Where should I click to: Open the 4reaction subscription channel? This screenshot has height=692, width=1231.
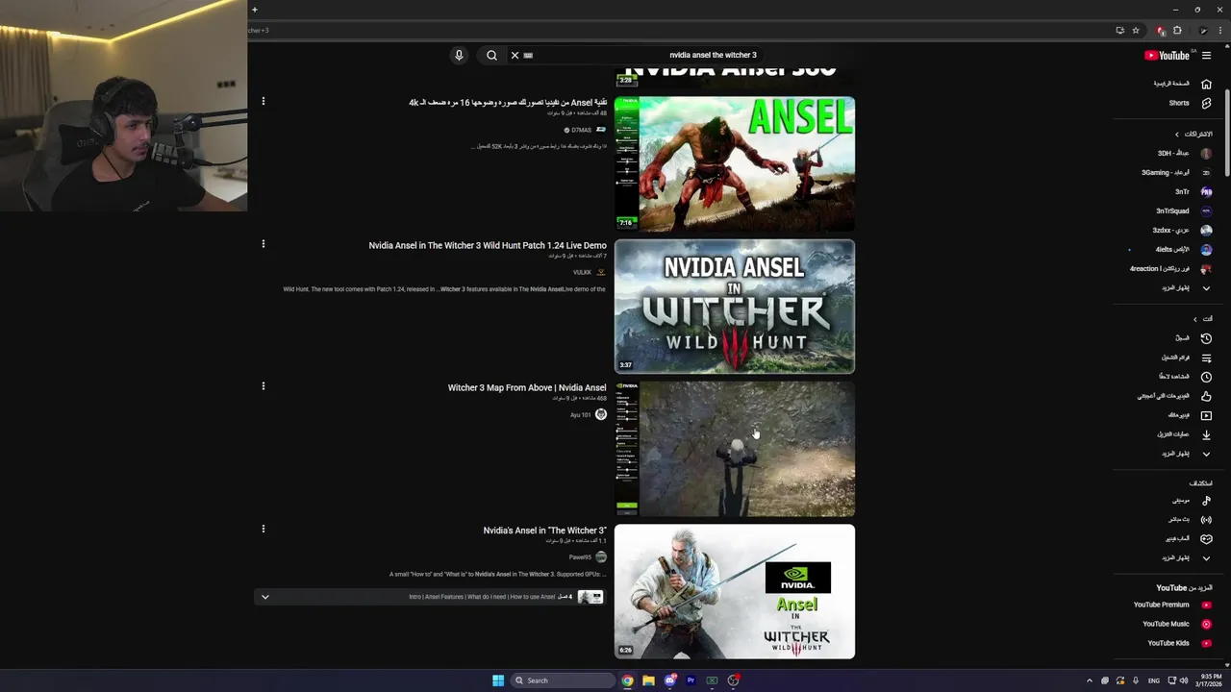[x=1170, y=268]
